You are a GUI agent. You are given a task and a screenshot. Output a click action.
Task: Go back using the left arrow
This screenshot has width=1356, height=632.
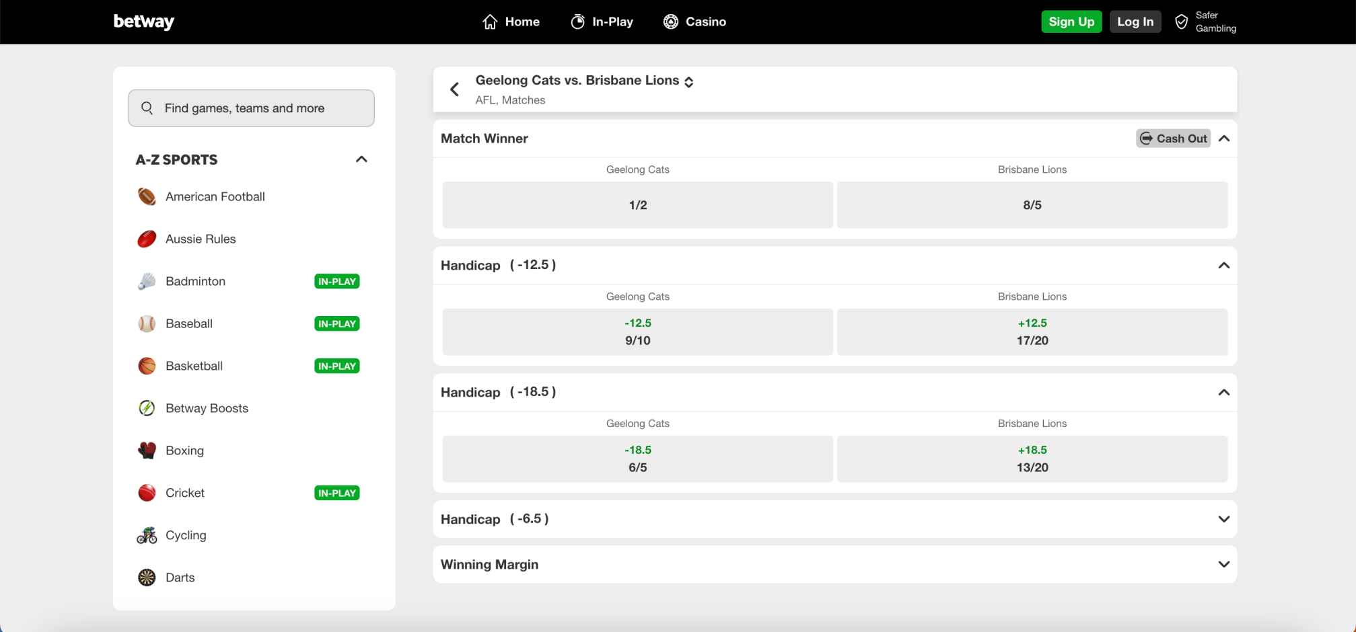[455, 89]
